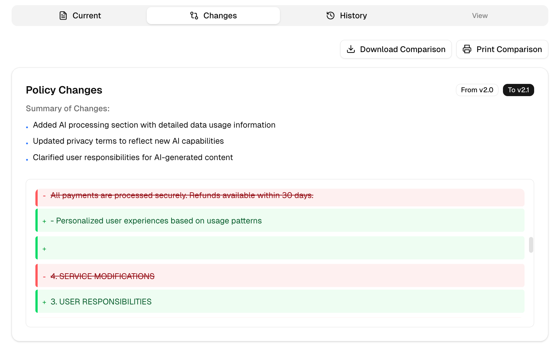This screenshot has width=557, height=352.
Task: Click the Added AI processing section summary item
Action: (154, 125)
